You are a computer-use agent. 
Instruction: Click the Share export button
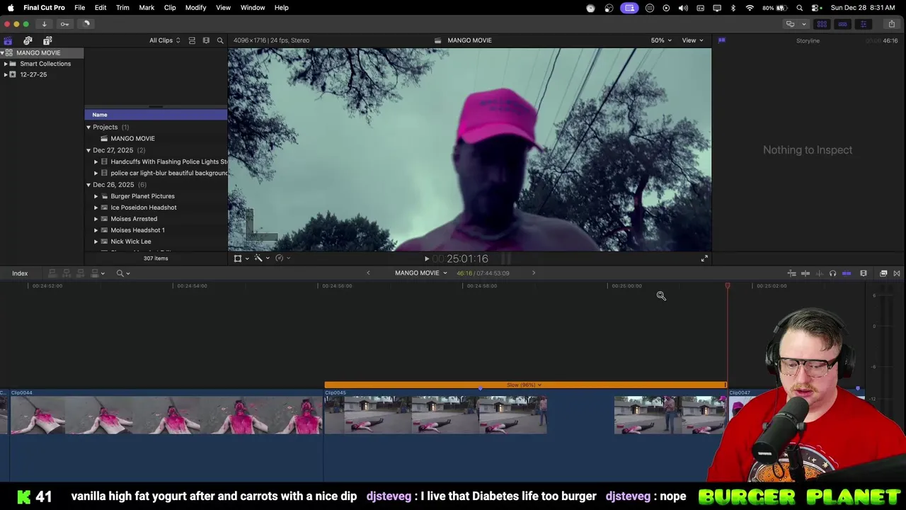point(891,24)
